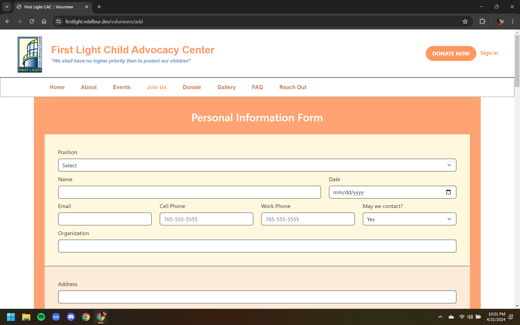520x325 pixels.
Task: Expand the tab search chevron
Action: [7, 7]
